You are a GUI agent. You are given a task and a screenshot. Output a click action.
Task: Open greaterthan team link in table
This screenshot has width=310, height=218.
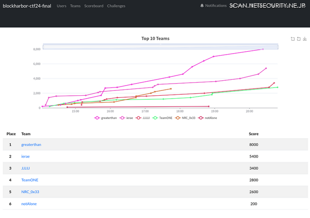click(x=31, y=145)
